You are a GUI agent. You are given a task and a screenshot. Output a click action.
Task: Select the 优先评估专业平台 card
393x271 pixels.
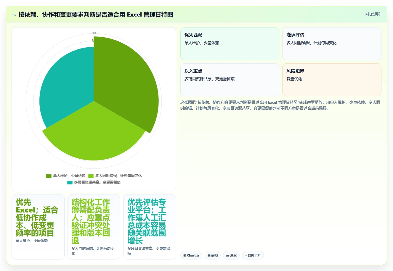[x=150, y=227]
